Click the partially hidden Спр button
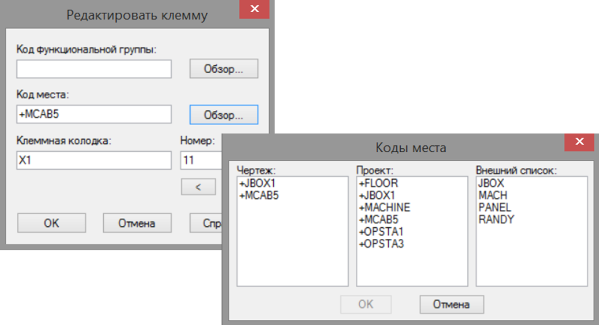The height and width of the screenshot is (325, 599). [206, 223]
